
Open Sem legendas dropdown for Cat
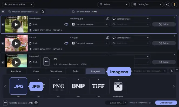click(x=131, y=38)
